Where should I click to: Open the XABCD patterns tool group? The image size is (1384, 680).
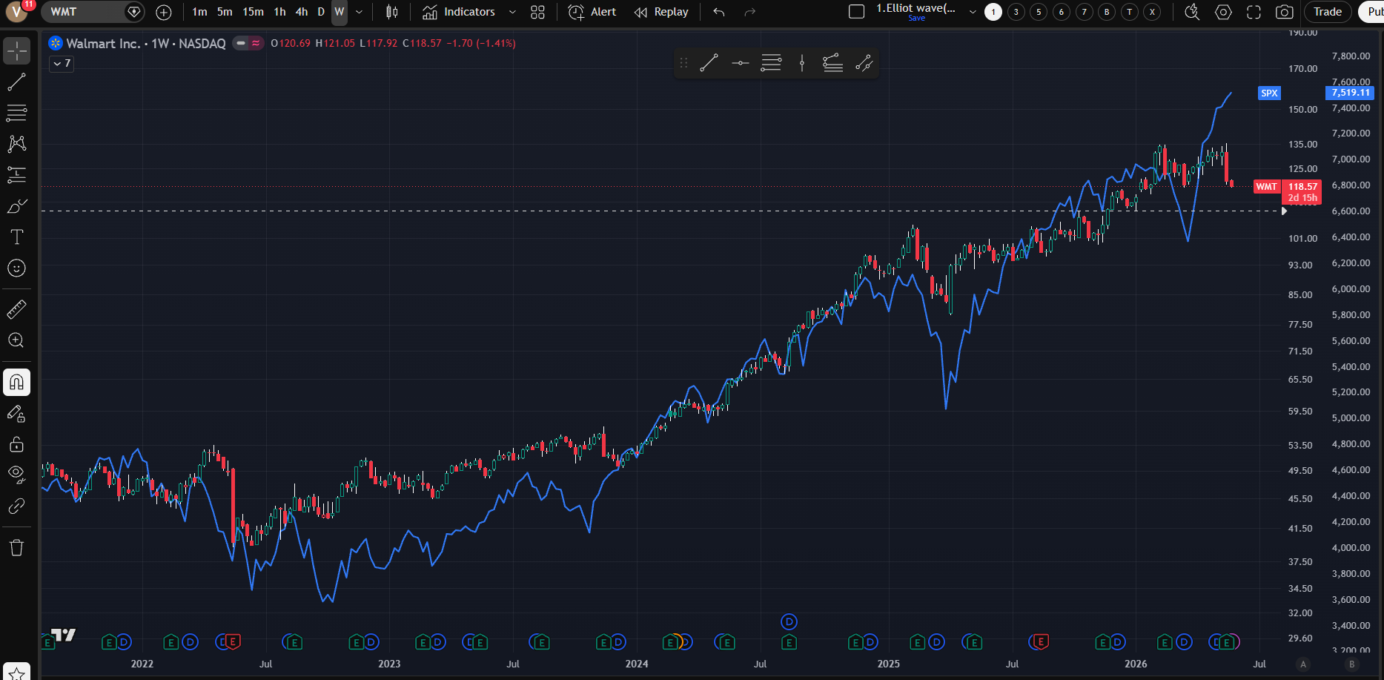click(16, 144)
